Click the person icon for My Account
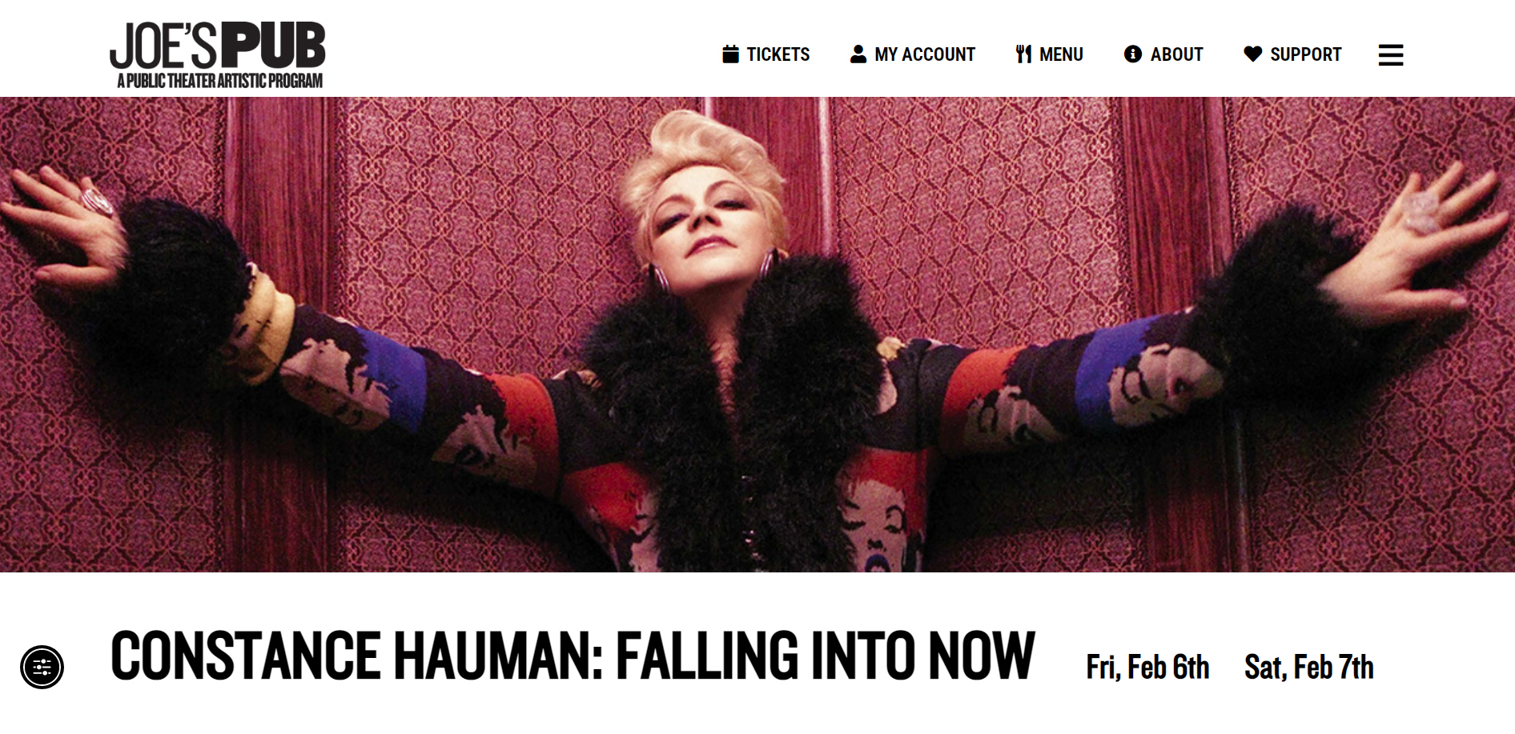 point(858,54)
